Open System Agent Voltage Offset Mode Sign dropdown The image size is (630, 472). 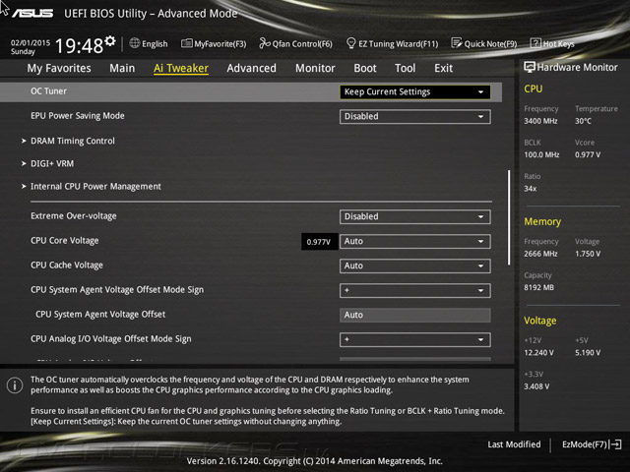pos(415,290)
